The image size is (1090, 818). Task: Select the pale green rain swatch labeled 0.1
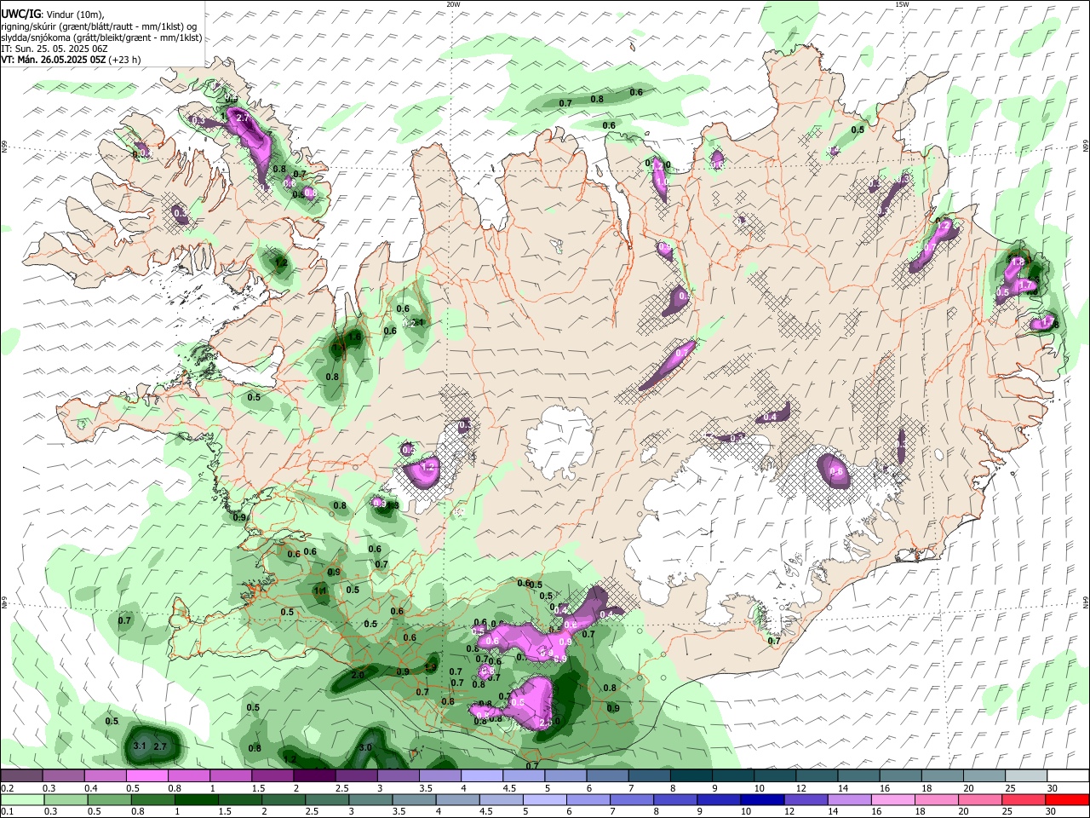coord(21,799)
